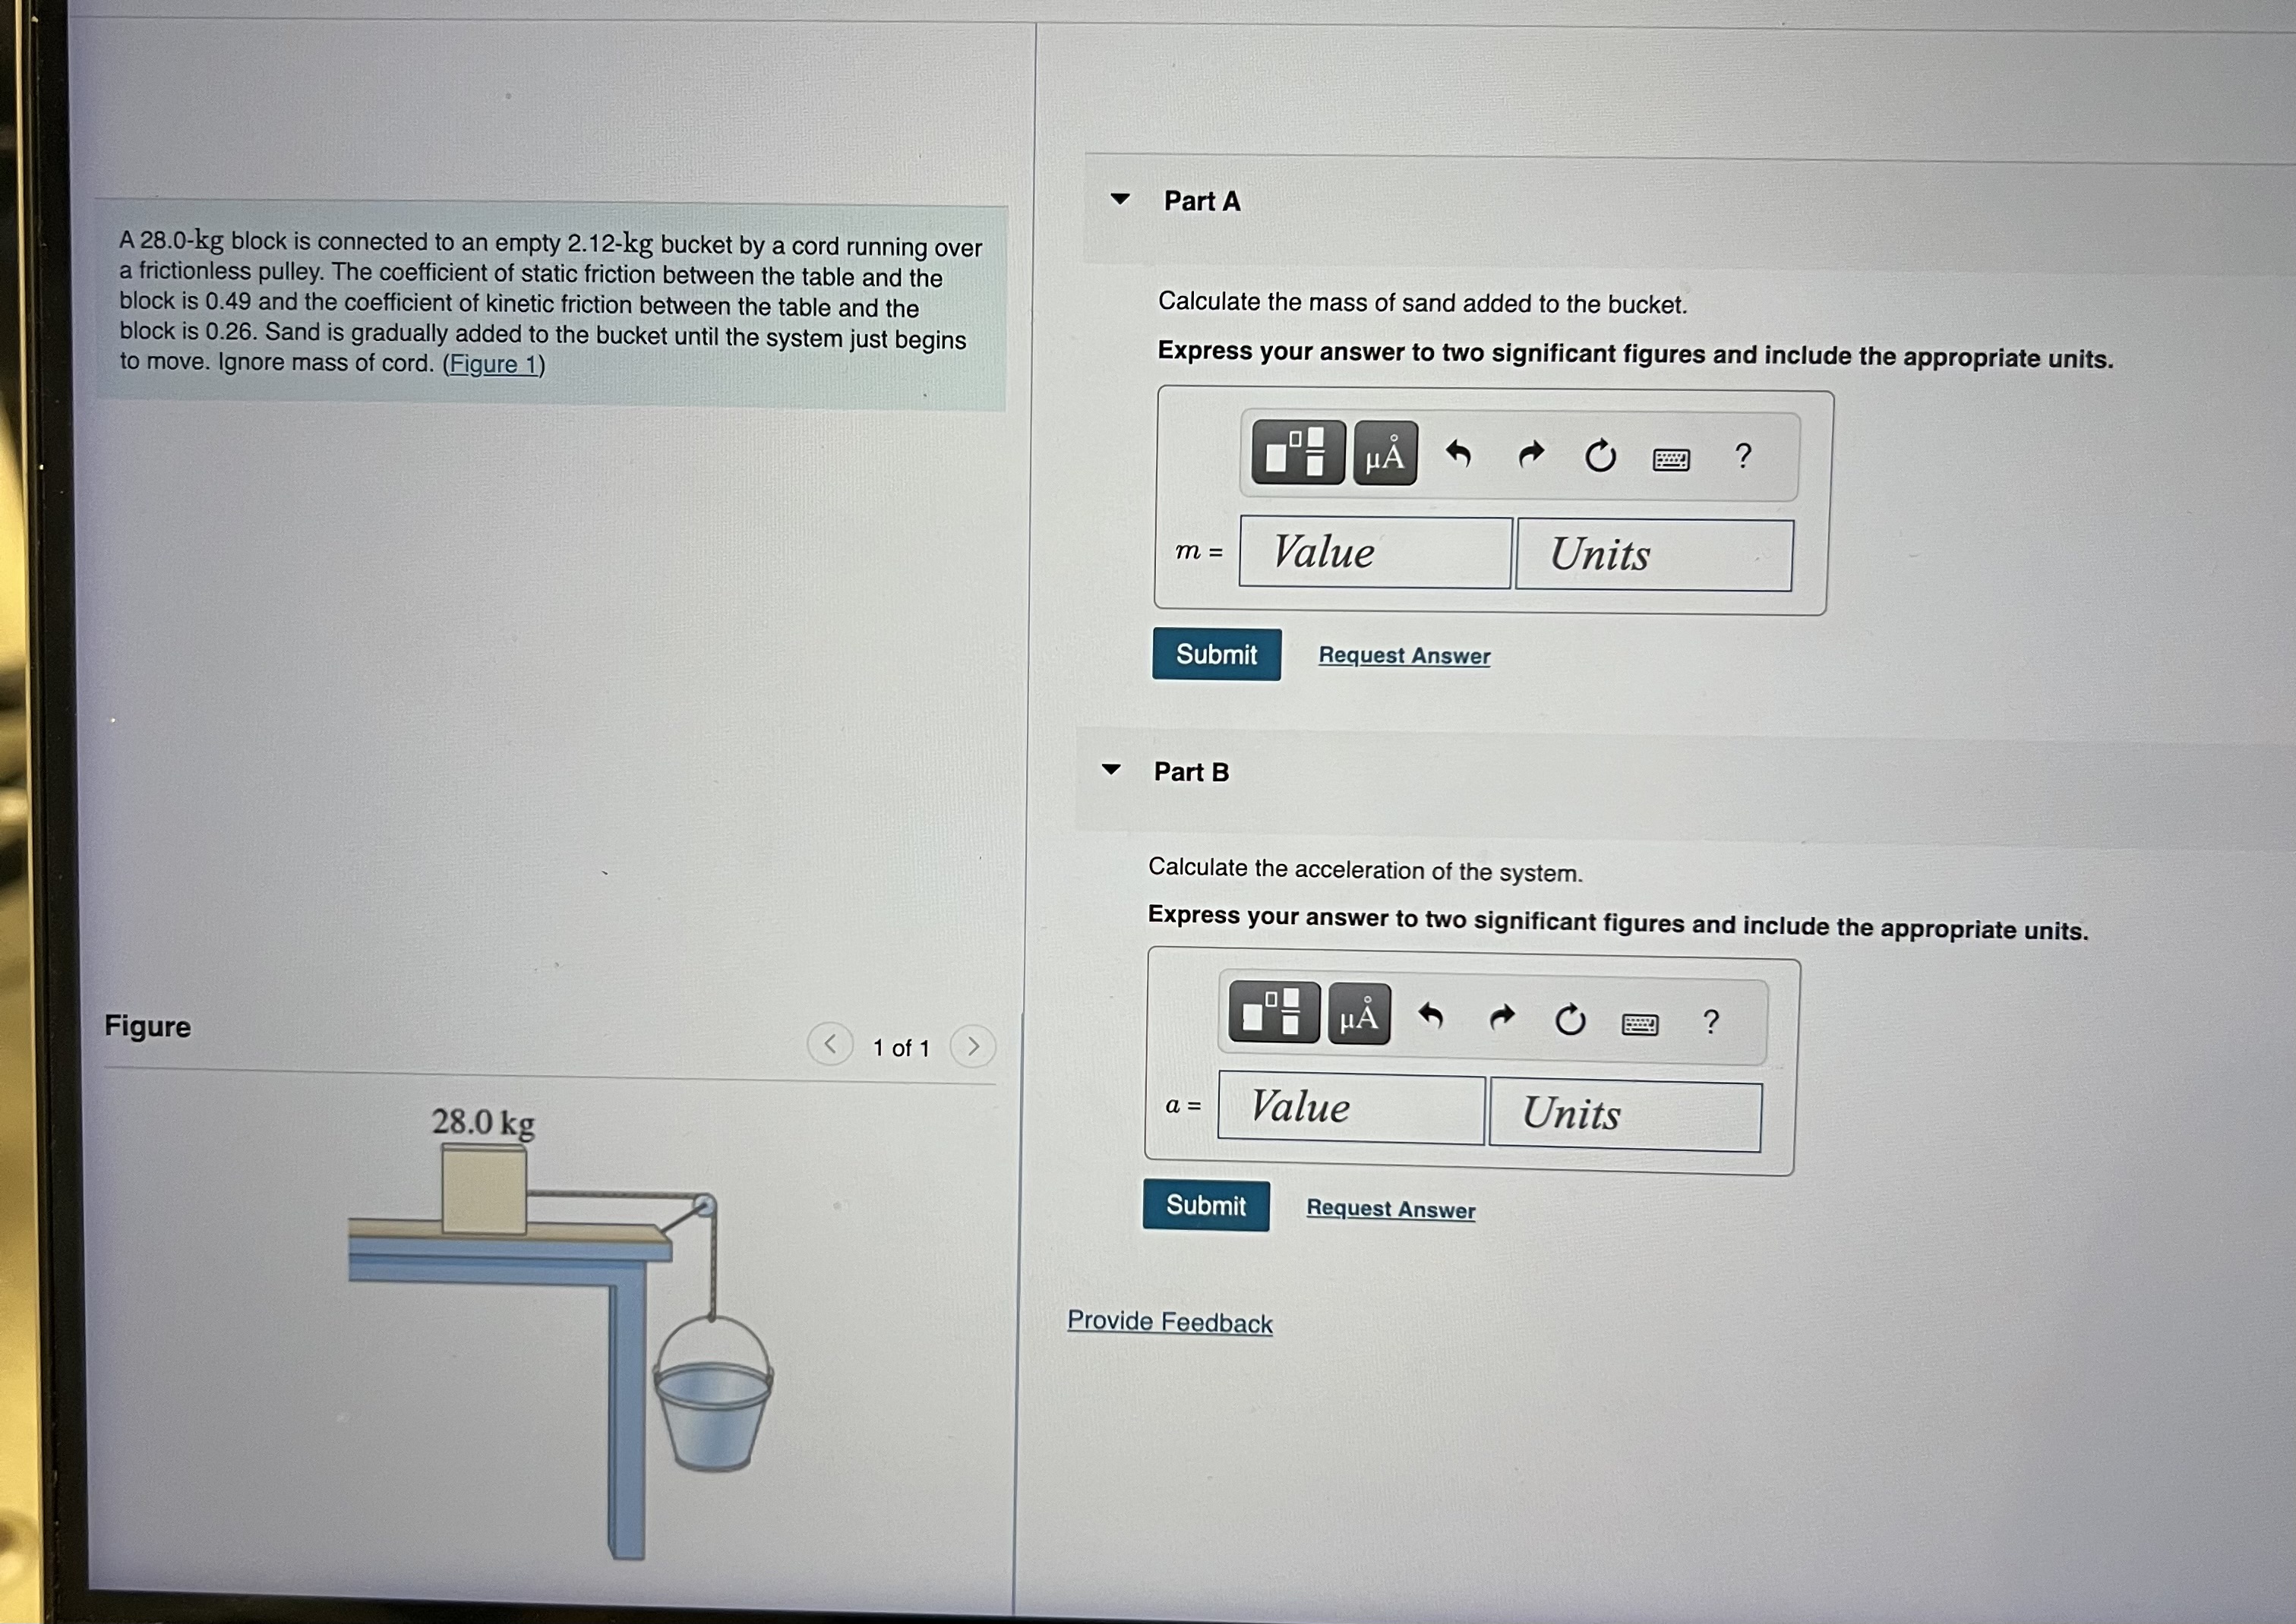Screen dimensions: 2296x1624
Task: Click the reset icon in Part B toolbar
Action: pos(1570,1020)
